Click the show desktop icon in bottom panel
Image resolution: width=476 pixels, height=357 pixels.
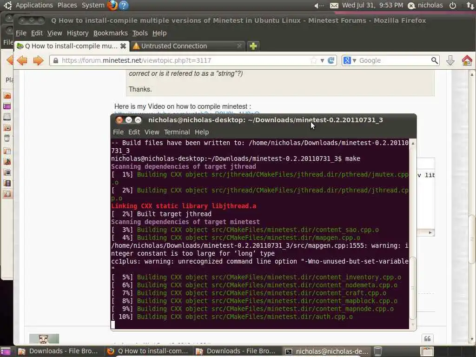coord(6,351)
